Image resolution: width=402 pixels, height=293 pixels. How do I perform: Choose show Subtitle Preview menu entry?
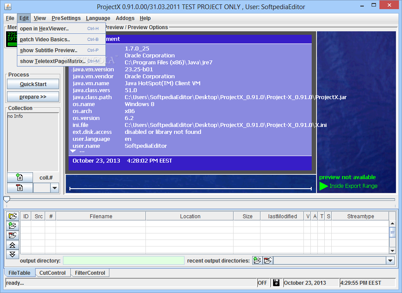[62, 50]
